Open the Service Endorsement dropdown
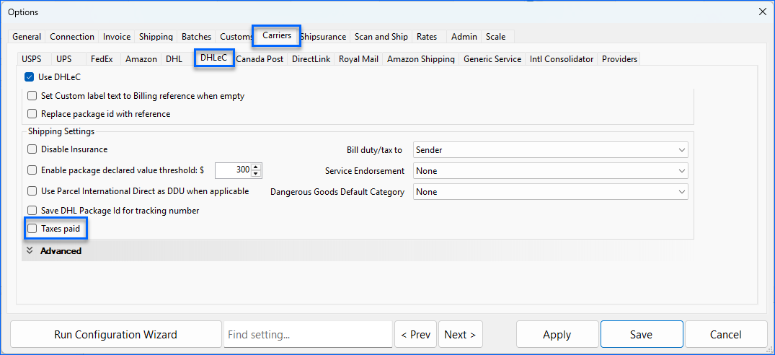775x355 pixels. click(551, 171)
